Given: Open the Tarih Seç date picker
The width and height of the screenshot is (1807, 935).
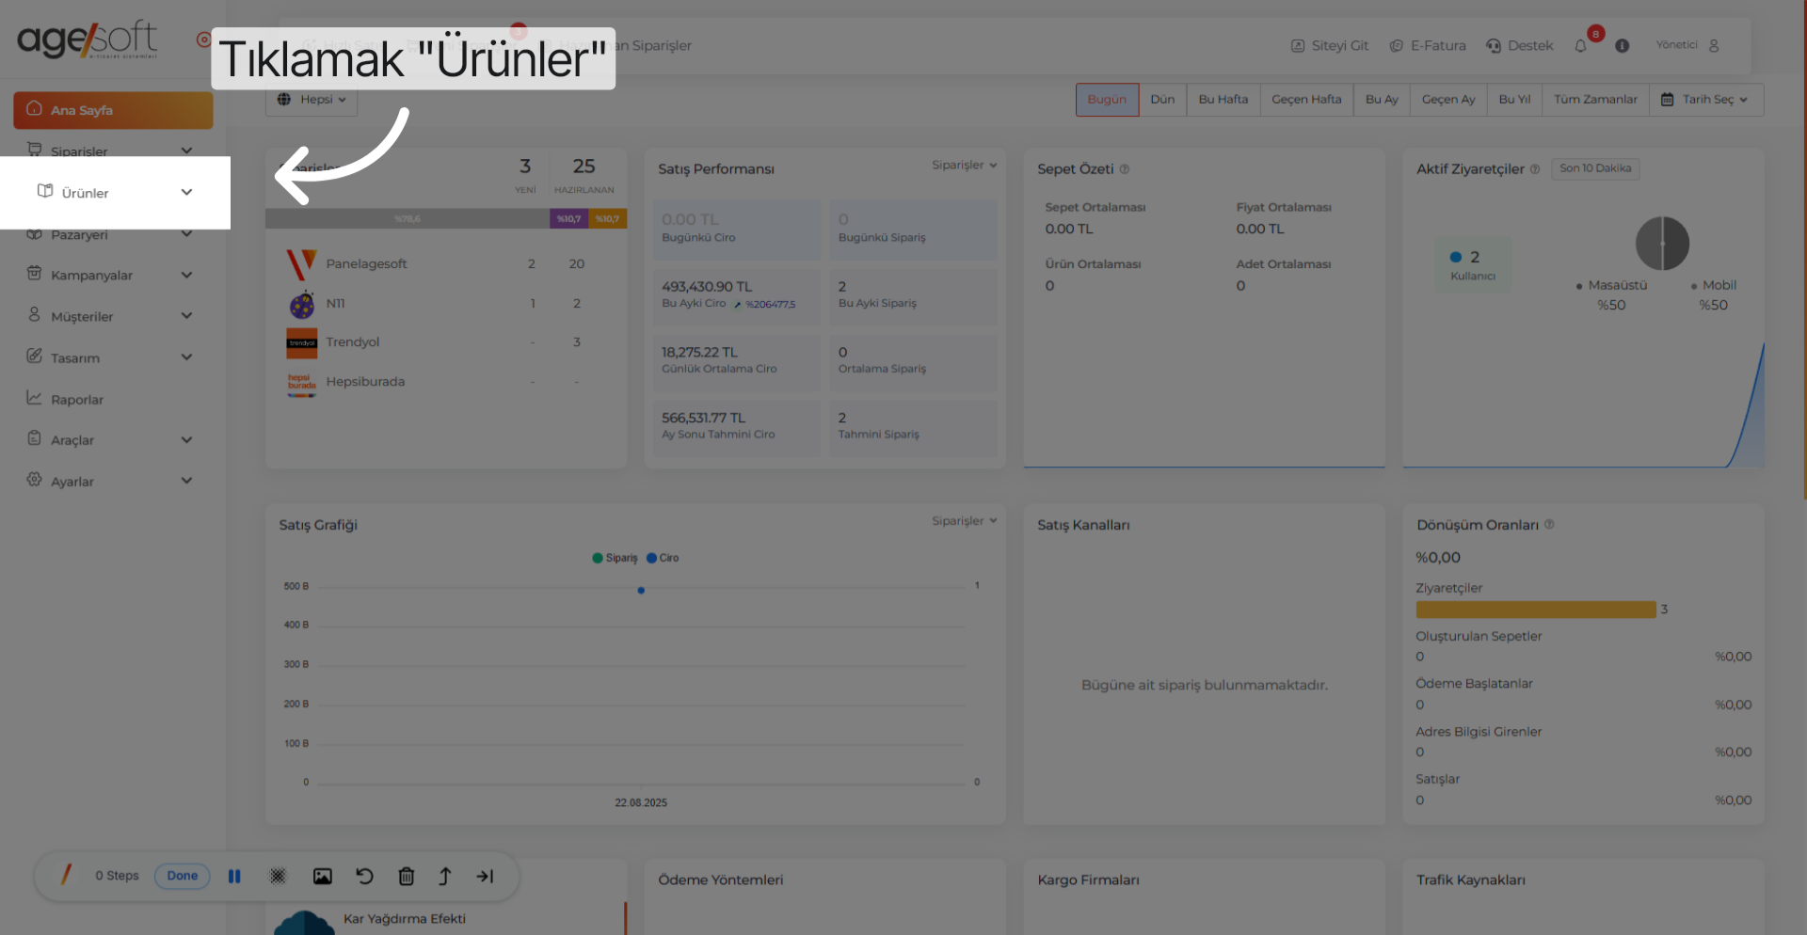Looking at the screenshot, I should [x=1705, y=100].
